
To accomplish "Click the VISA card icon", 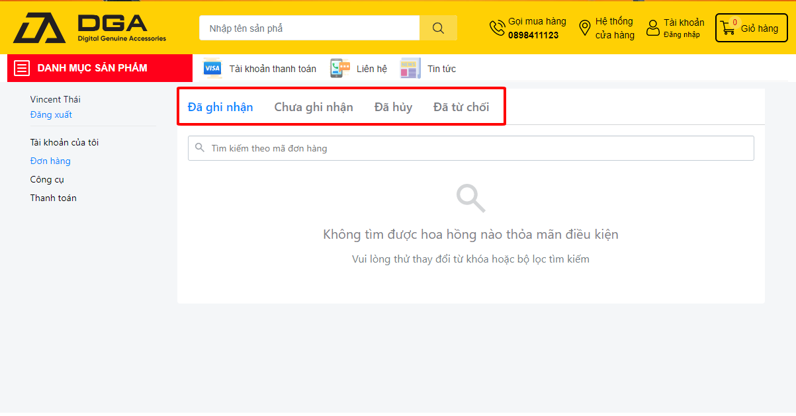I will coord(212,68).
